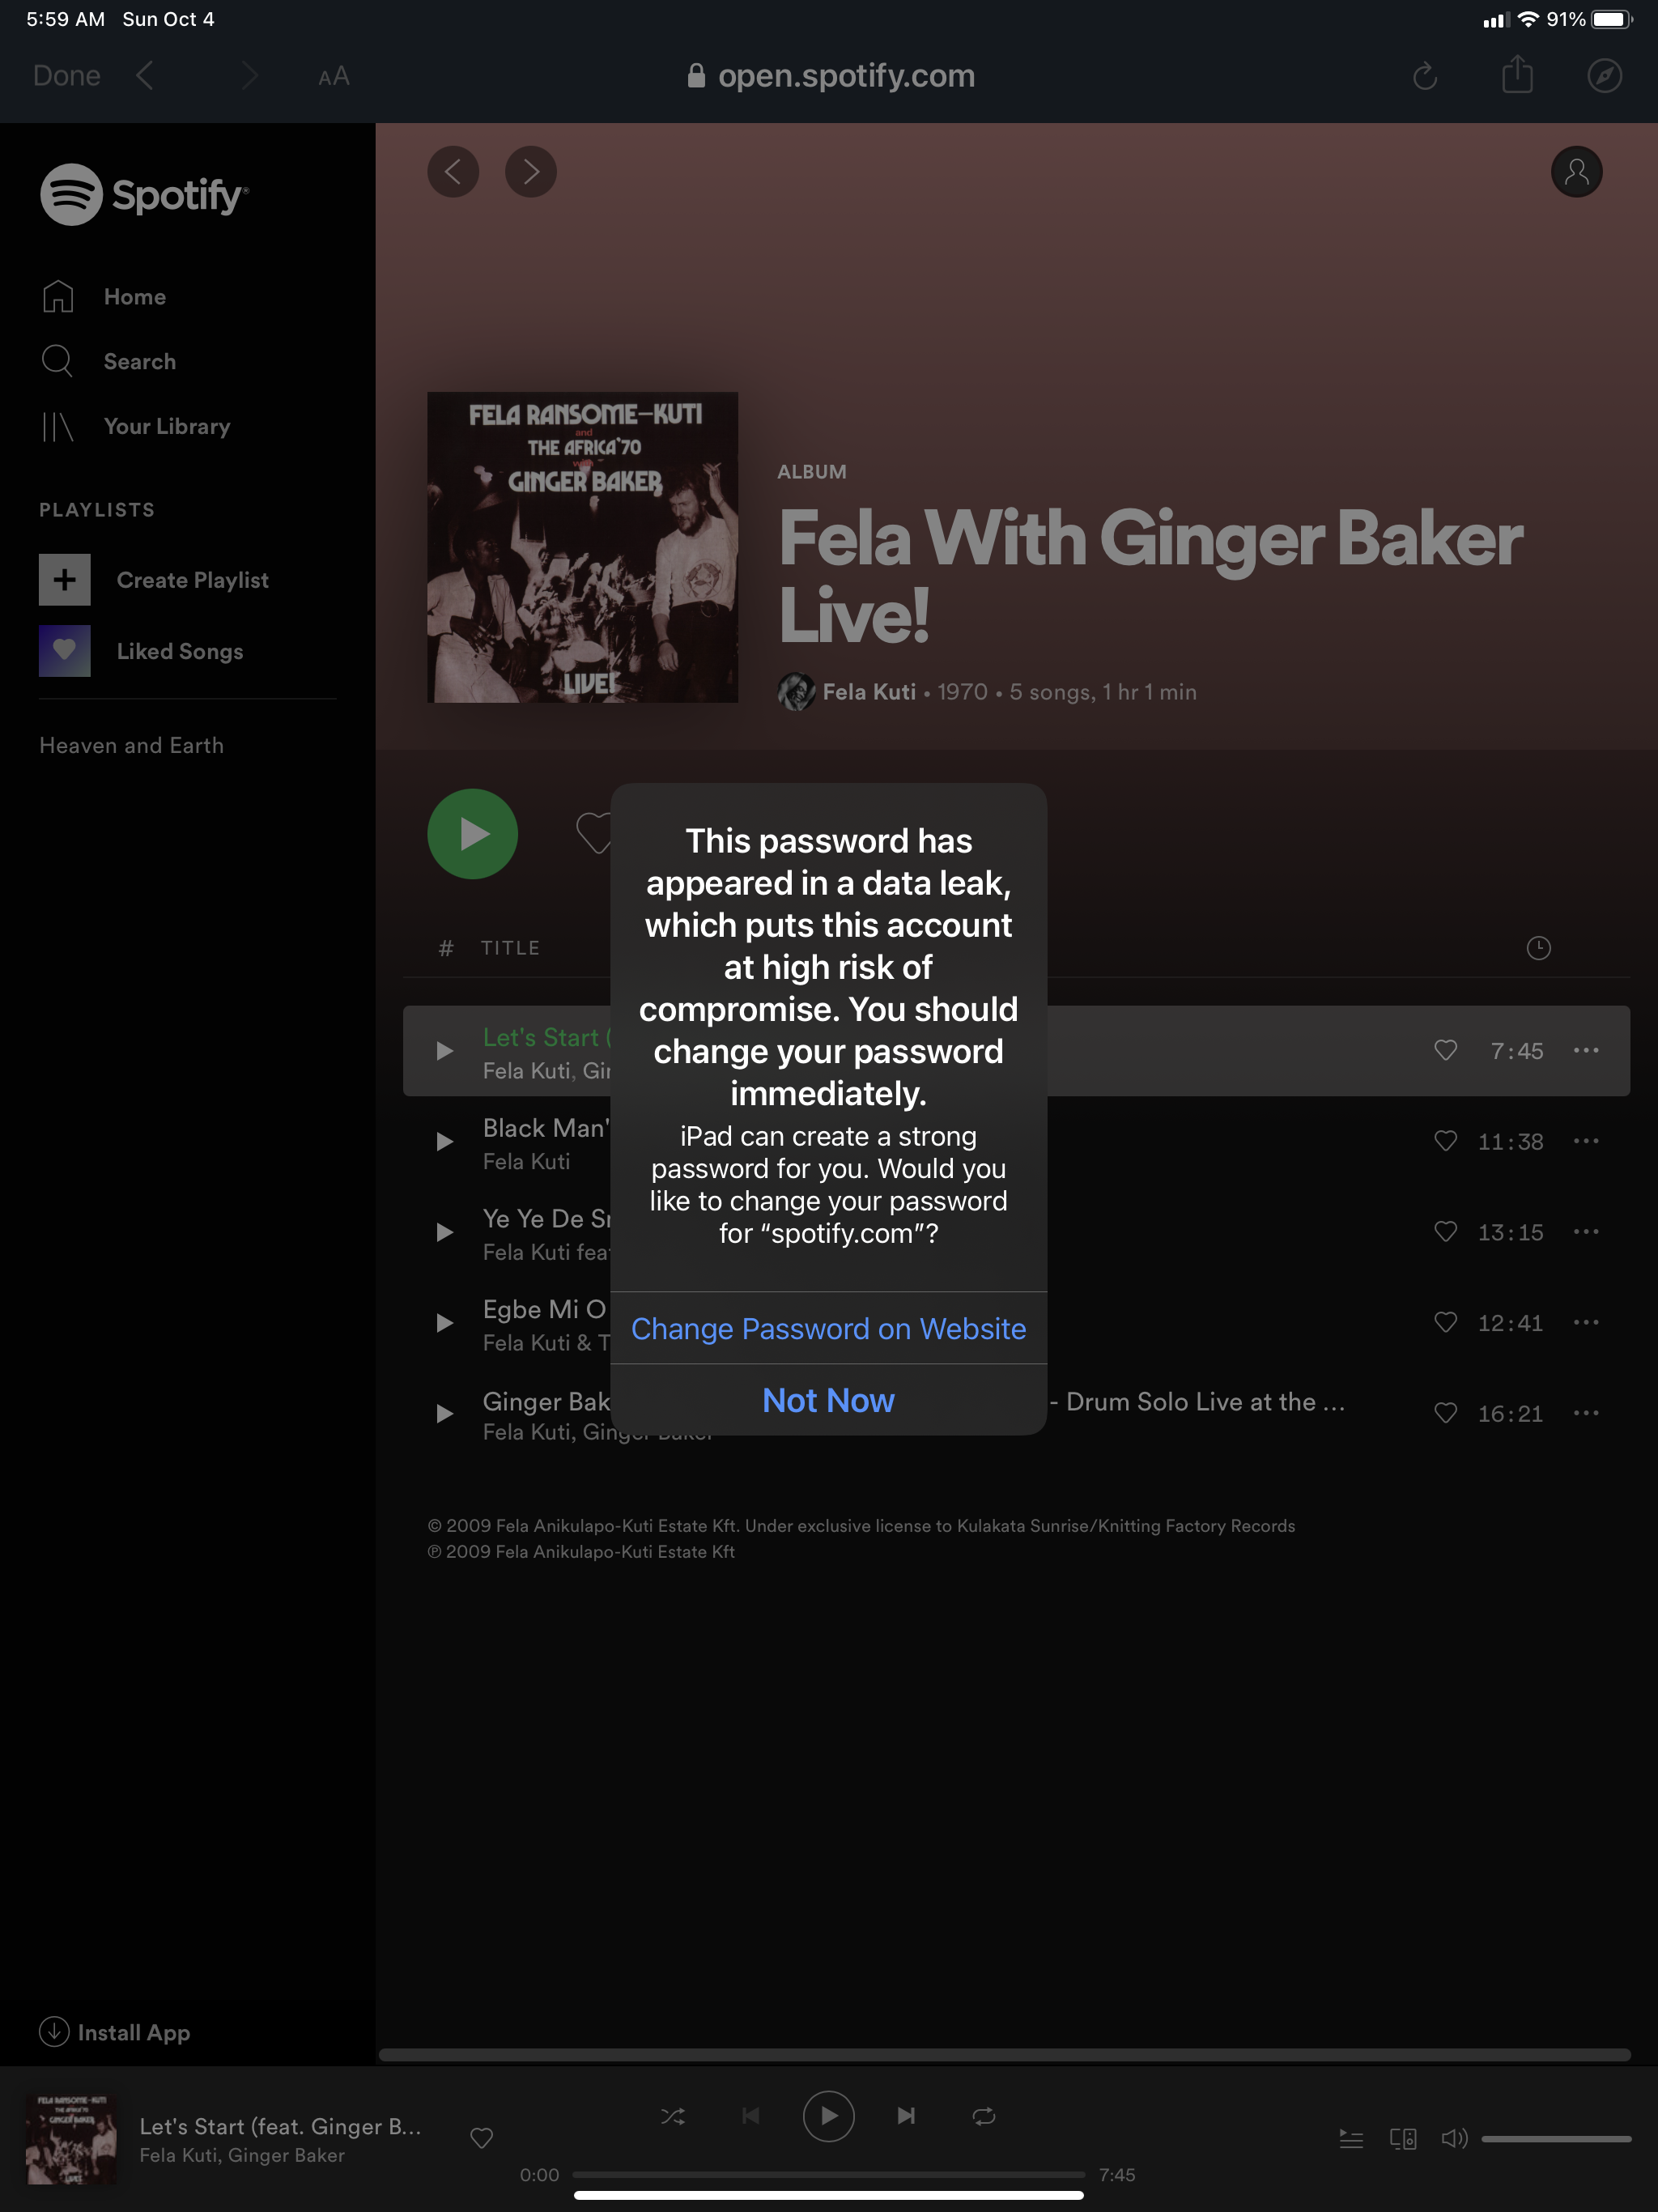Dismiss dialog with Not Now
This screenshot has height=2212, width=1658.
828,1400
